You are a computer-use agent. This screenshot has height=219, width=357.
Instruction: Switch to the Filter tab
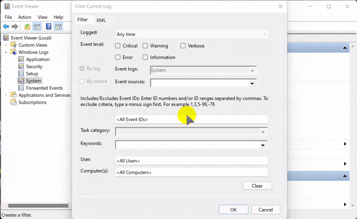(83, 20)
